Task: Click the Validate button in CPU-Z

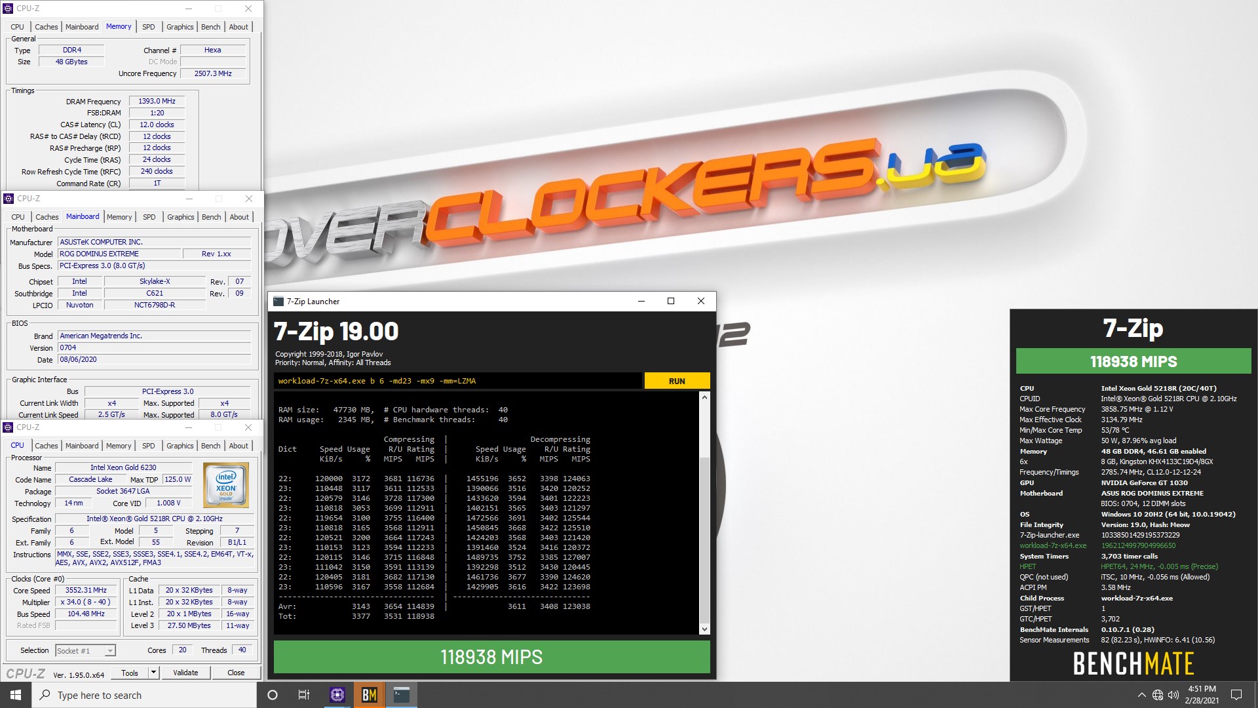Action: (x=185, y=673)
